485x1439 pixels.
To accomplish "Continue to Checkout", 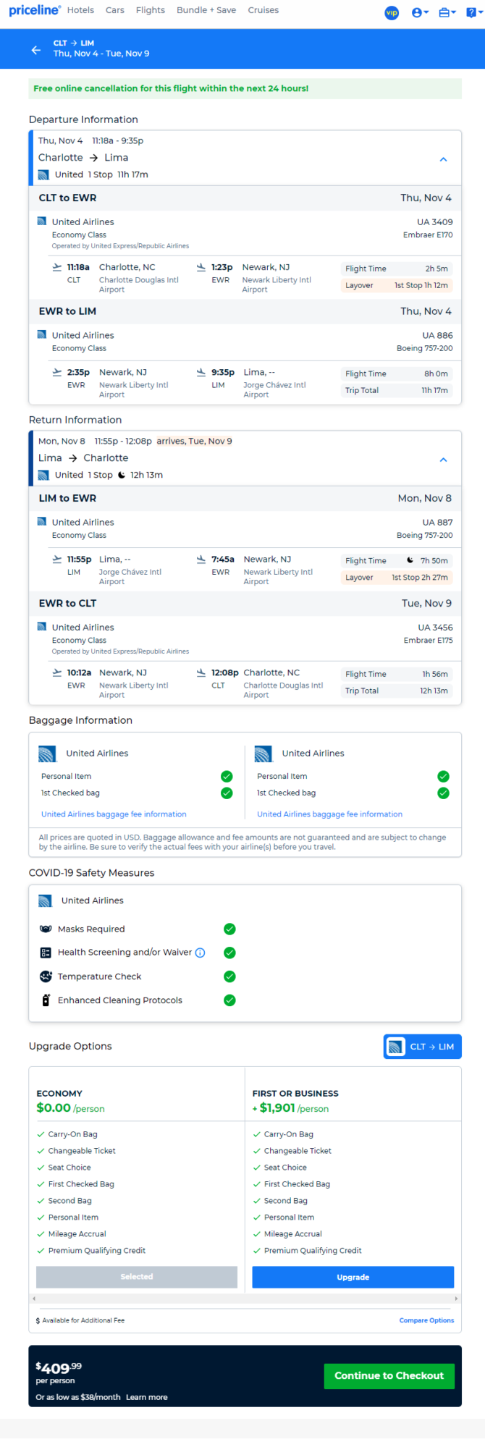I will coord(389,1375).
